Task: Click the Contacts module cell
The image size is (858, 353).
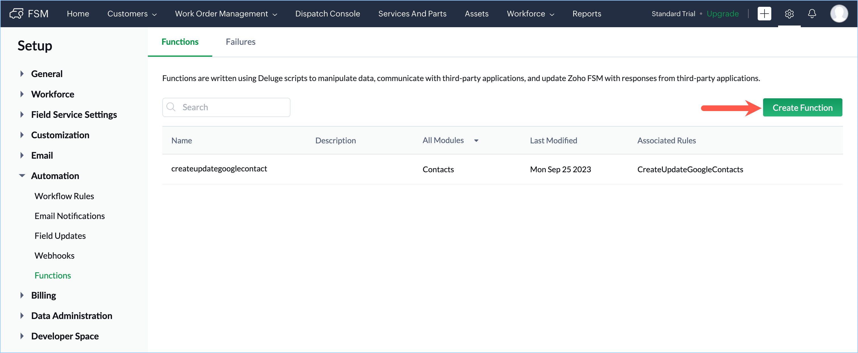Action: coord(438,169)
